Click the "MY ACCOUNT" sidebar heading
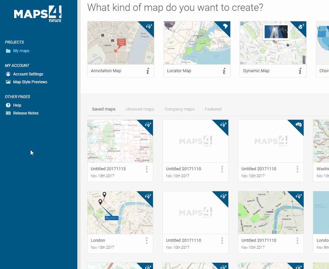 click(x=17, y=66)
